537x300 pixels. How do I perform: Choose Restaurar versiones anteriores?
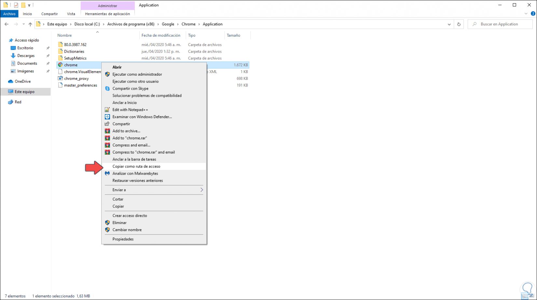tap(154, 181)
